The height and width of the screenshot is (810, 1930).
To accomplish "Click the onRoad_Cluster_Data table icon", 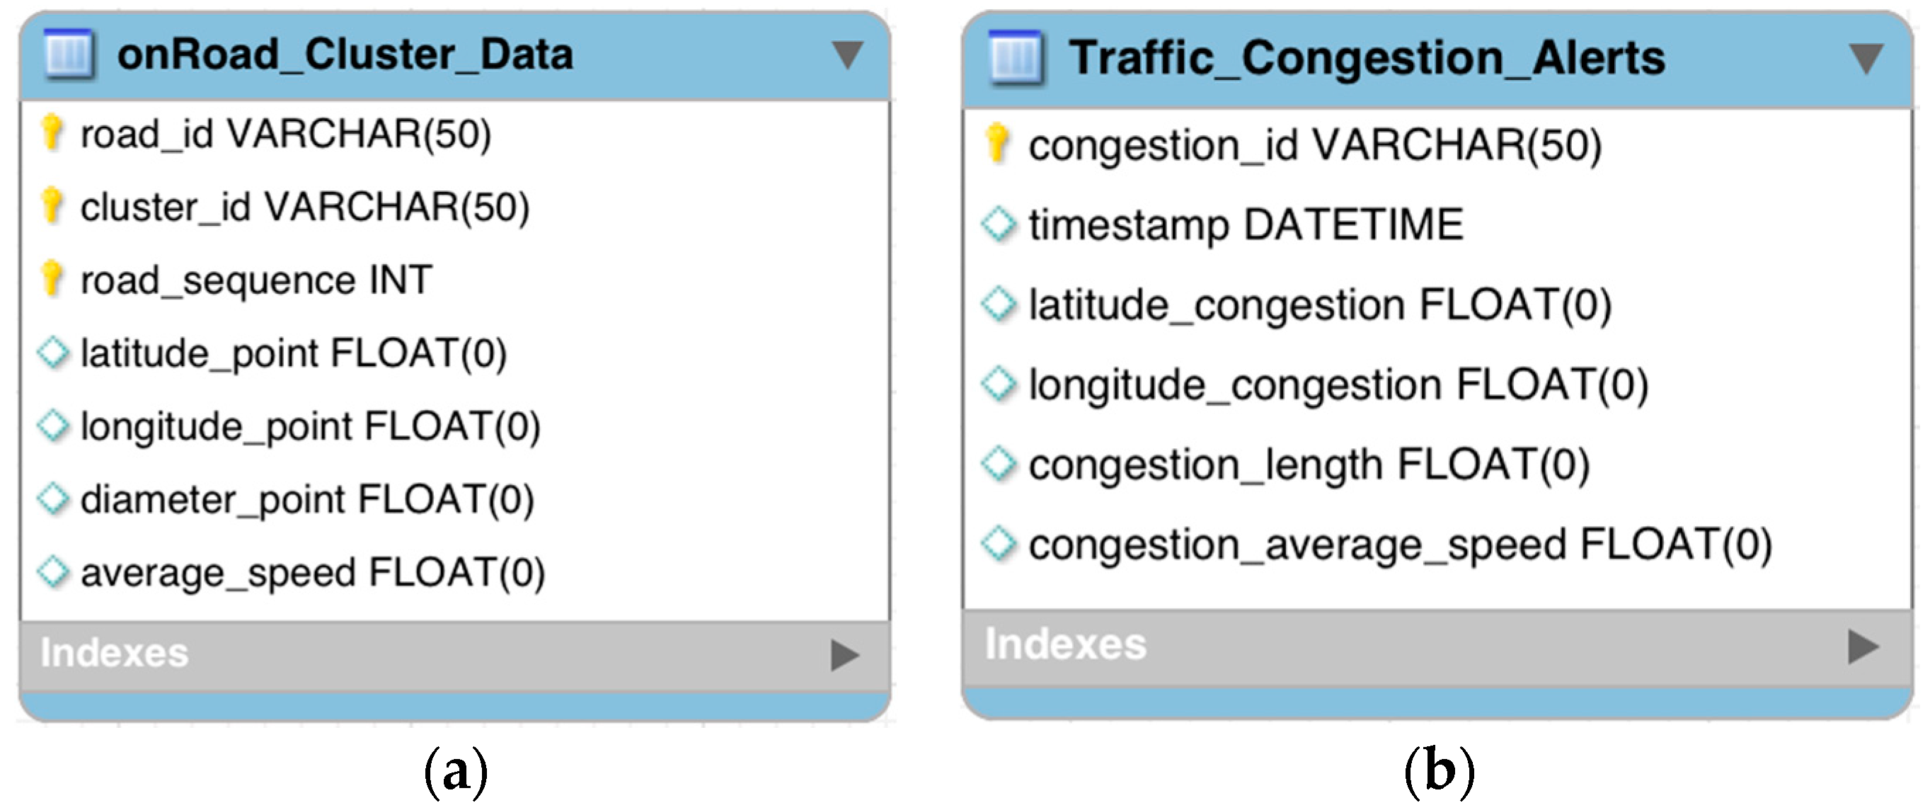I will 69,54.
